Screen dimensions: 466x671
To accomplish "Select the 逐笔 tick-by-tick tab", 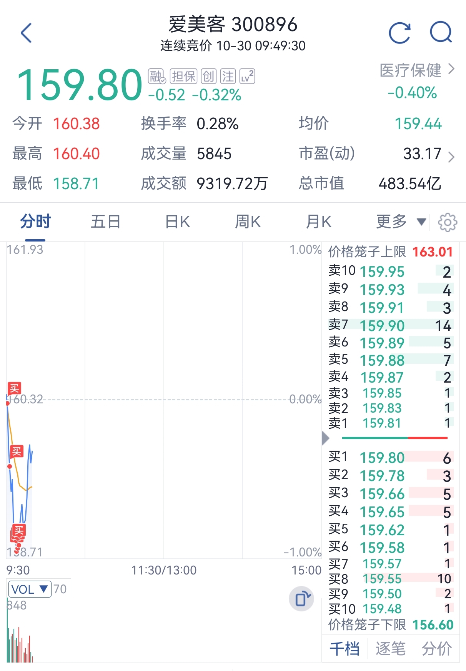I will point(390,649).
